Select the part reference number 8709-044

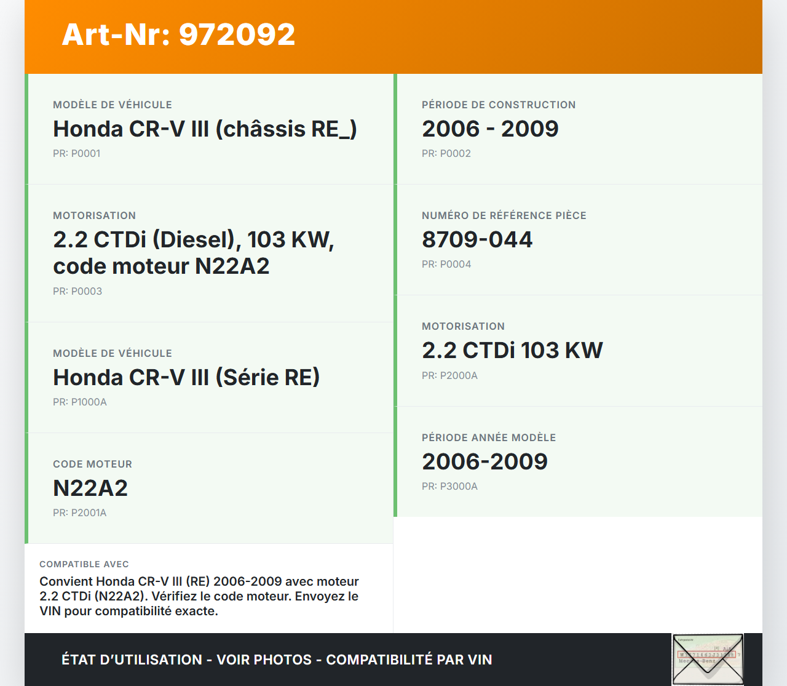pyautogui.click(x=477, y=240)
